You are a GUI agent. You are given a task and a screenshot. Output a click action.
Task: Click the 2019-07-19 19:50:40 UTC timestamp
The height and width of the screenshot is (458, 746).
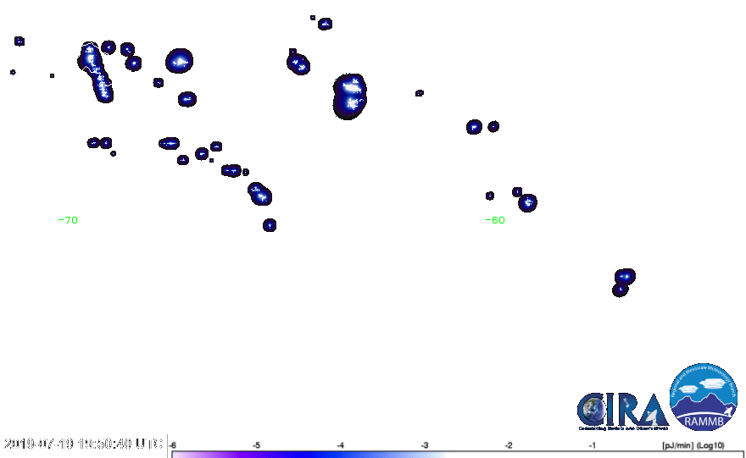click(83, 444)
